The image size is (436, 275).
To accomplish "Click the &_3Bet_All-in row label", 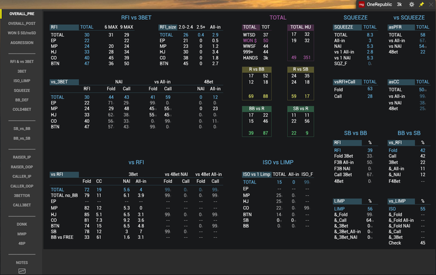I will [348, 231].
